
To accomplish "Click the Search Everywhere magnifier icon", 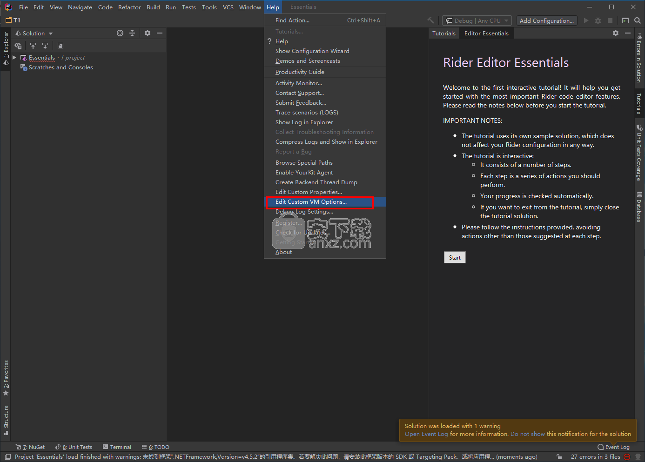I will coord(638,20).
